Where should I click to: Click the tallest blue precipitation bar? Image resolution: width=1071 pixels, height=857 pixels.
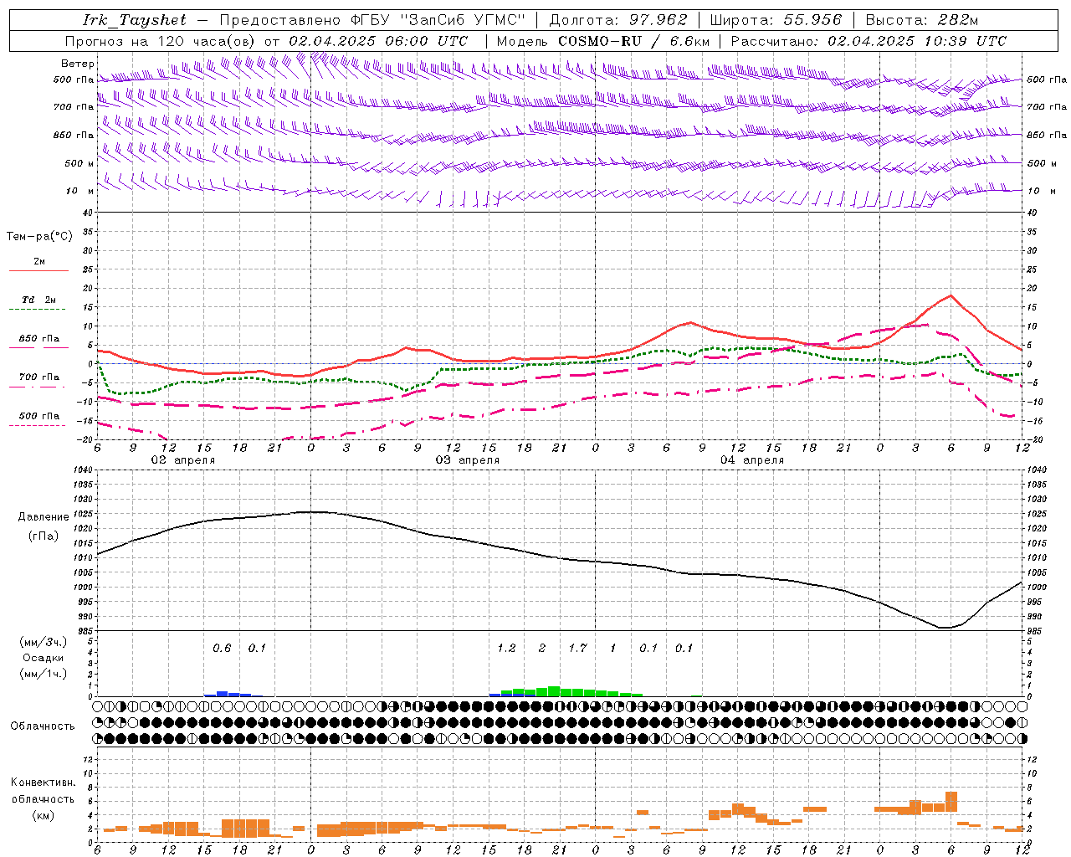(x=222, y=694)
